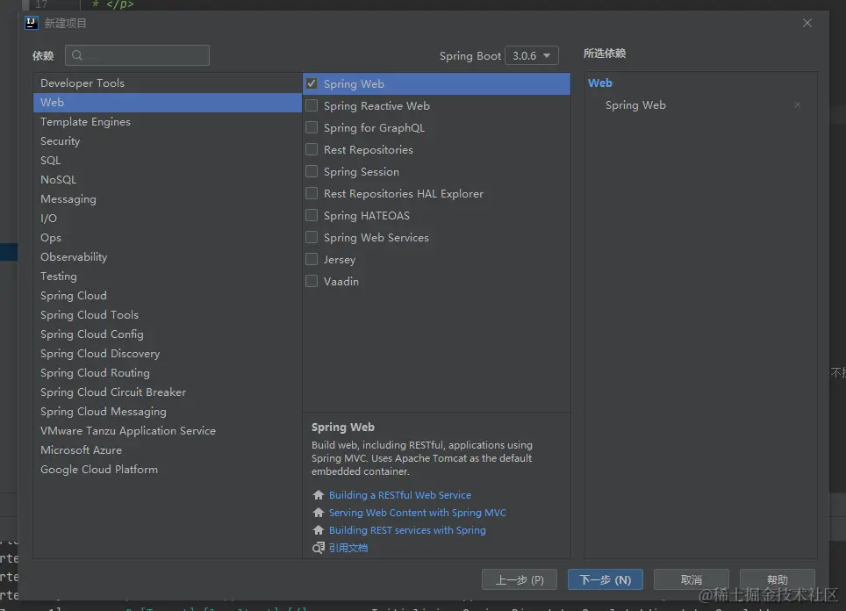Choose the SQL category
Screen dimensions: 846x611
(168, 161)
